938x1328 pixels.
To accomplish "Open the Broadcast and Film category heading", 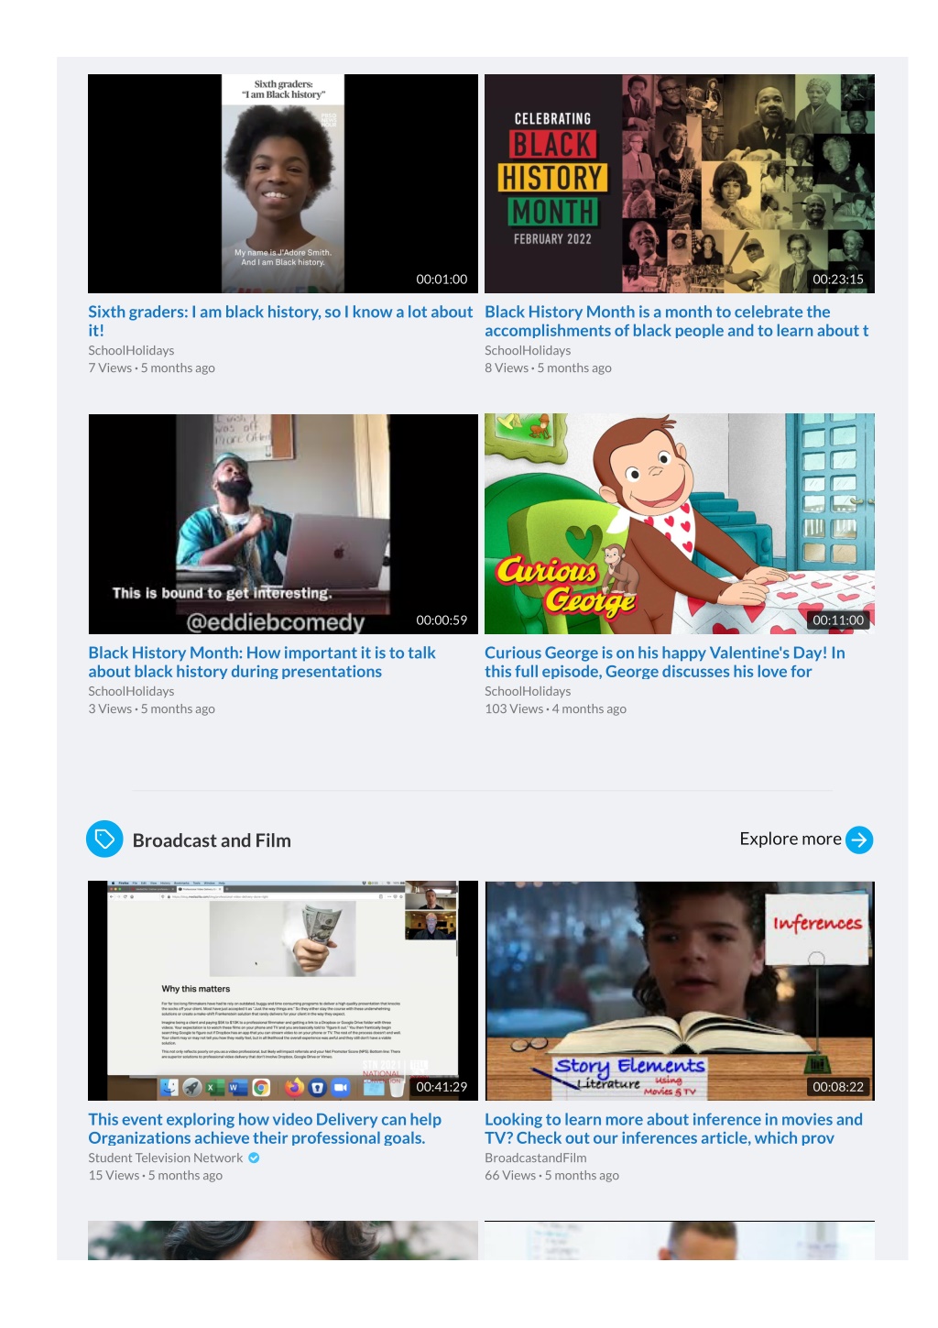I will (x=212, y=840).
